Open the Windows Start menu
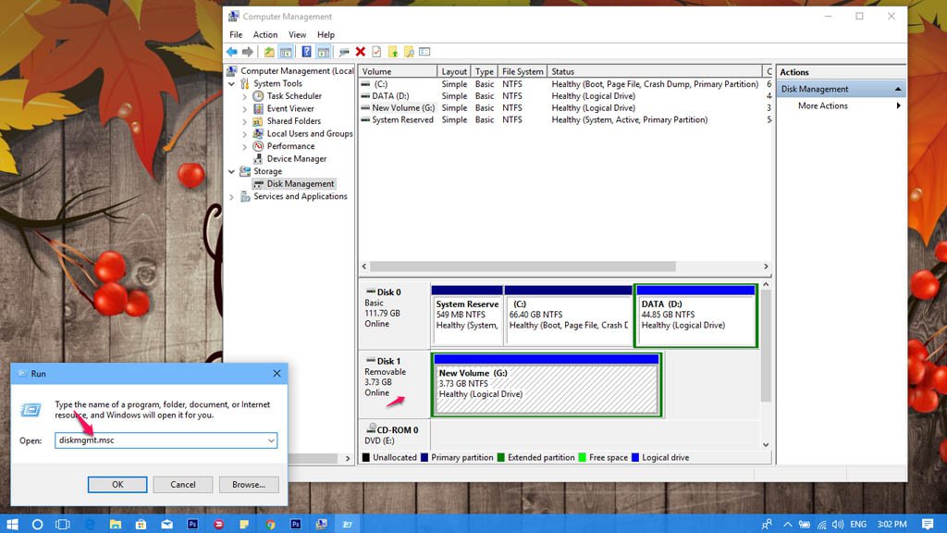Screen dimensions: 947x533 [x=12, y=524]
